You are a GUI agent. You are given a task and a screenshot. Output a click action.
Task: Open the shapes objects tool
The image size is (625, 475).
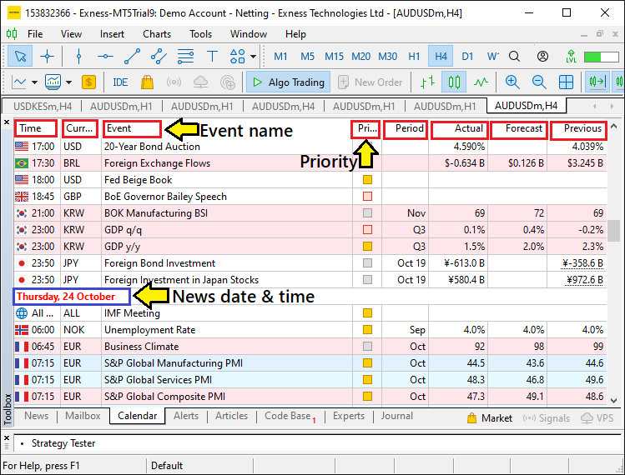click(x=238, y=56)
